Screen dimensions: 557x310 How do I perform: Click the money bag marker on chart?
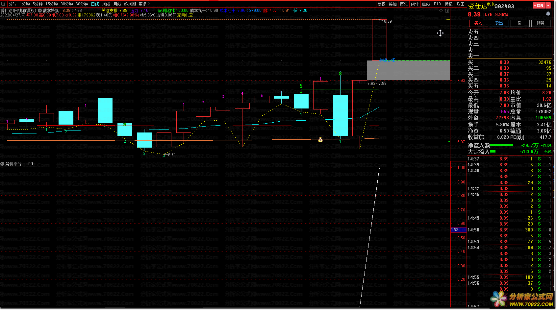[320, 140]
